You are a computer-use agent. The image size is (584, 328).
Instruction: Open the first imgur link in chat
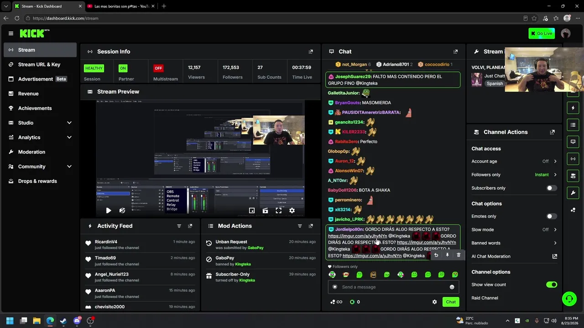pyautogui.click(x=357, y=236)
